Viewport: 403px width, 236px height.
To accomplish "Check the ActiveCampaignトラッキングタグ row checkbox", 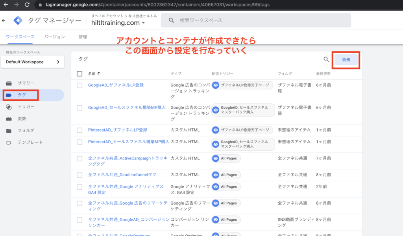I will pyautogui.click(x=79, y=159).
